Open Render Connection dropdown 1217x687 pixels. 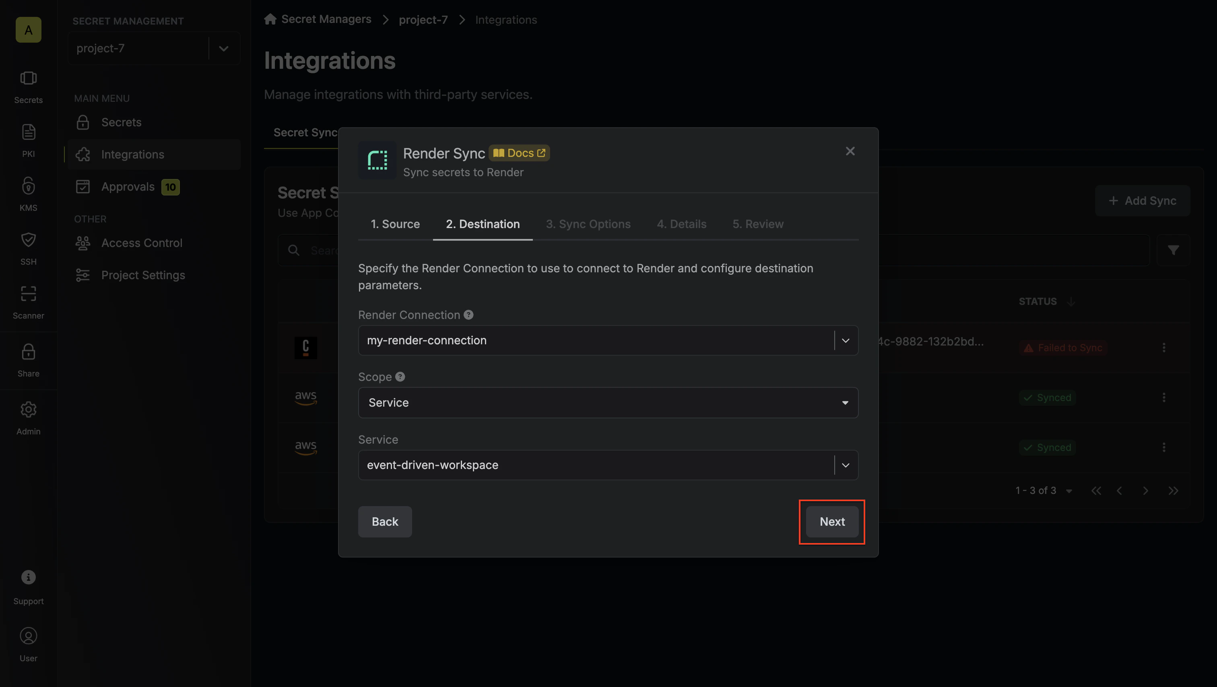846,340
